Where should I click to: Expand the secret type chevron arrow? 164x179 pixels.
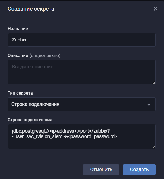pos(149,104)
